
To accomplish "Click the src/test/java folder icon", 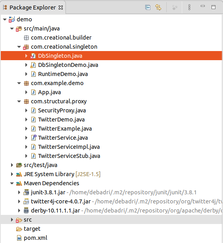I will coord(19,165).
